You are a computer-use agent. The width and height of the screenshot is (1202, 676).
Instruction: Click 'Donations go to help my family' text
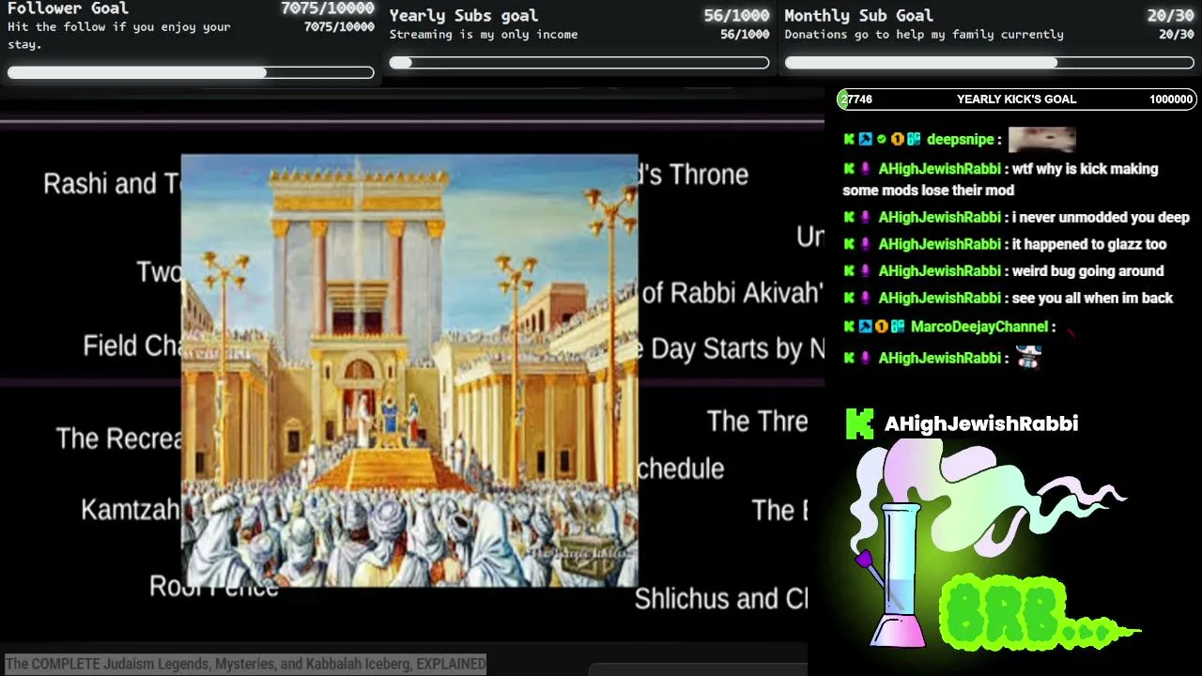pyautogui.click(x=924, y=35)
